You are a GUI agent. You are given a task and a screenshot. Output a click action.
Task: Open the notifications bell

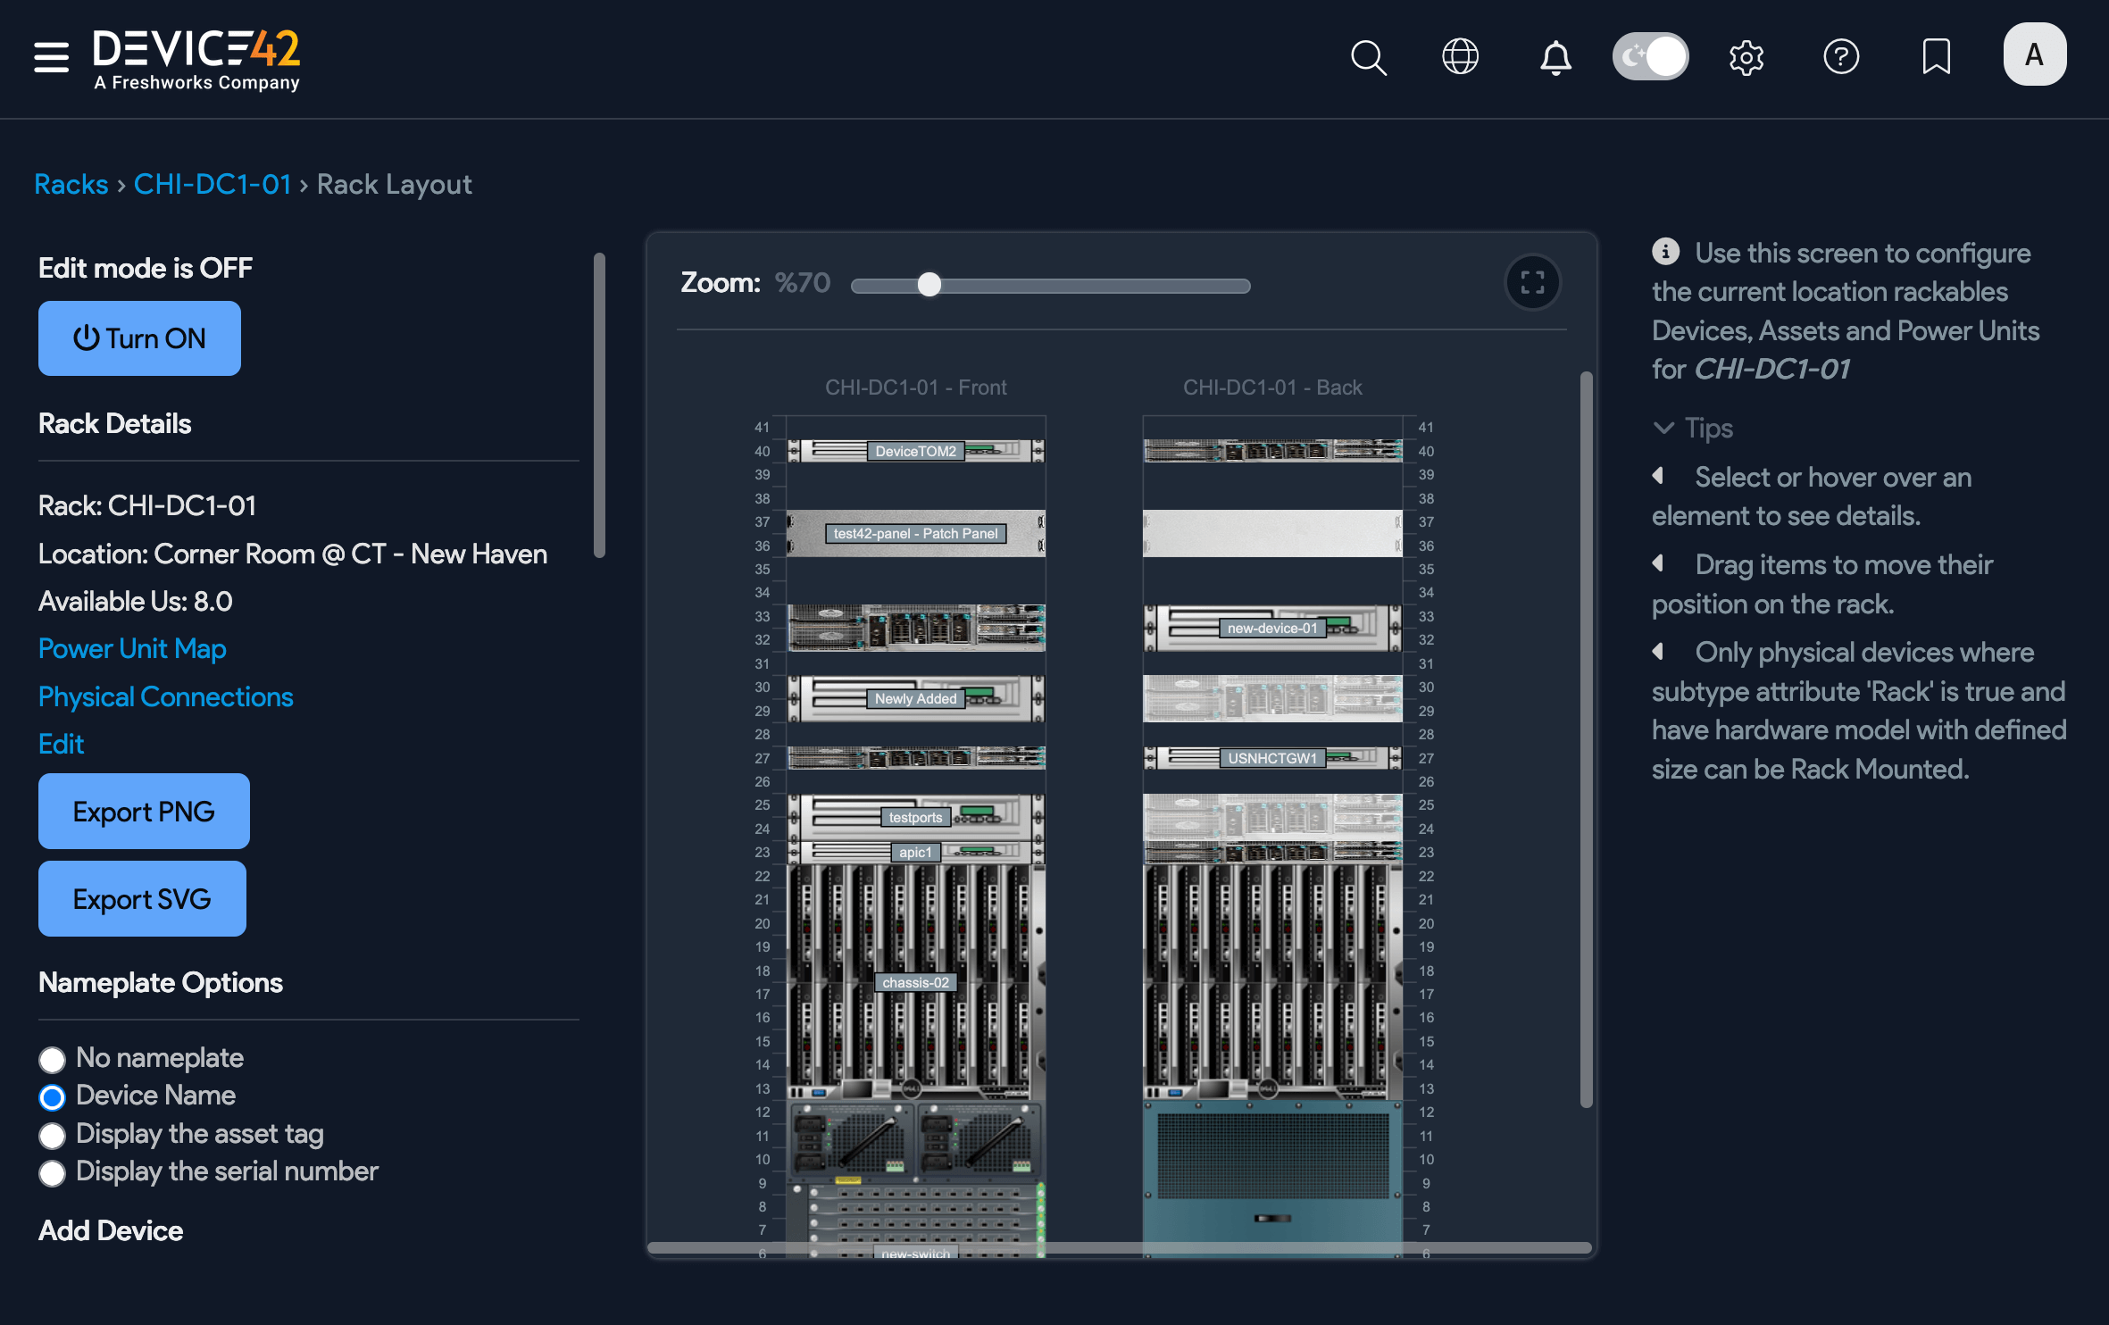[x=1555, y=57]
